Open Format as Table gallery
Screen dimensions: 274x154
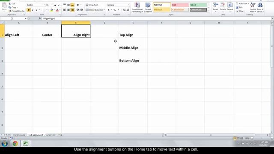click(148, 8)
